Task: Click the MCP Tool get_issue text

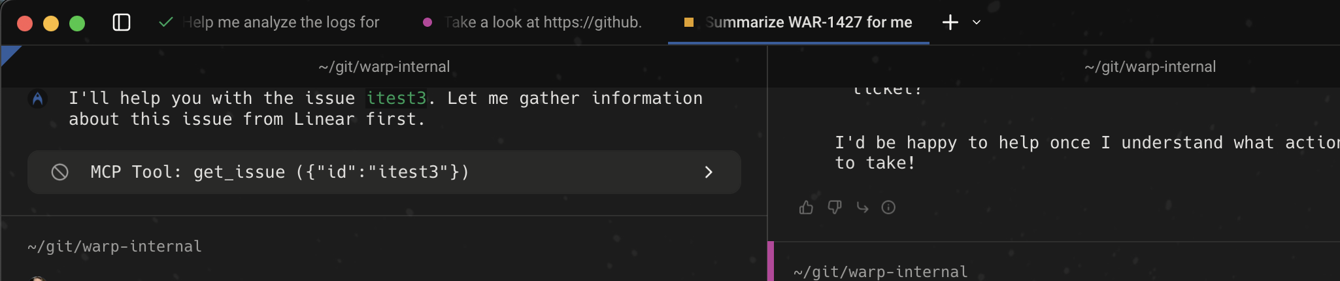Action: tap(280, 172)
